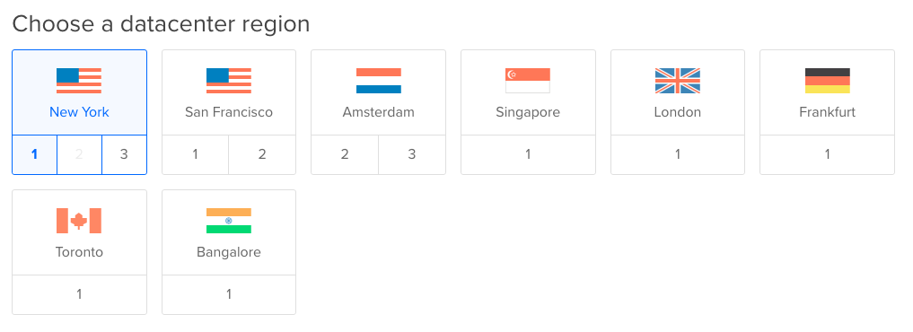Select New York datacenter 3
Viewport: 913px width, 332px height.
pyautogui.click(x=124, y=154)
